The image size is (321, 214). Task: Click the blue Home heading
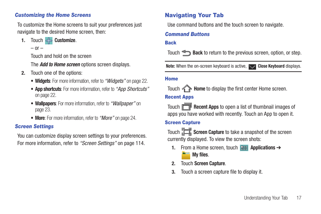click(x=171, y=79)
